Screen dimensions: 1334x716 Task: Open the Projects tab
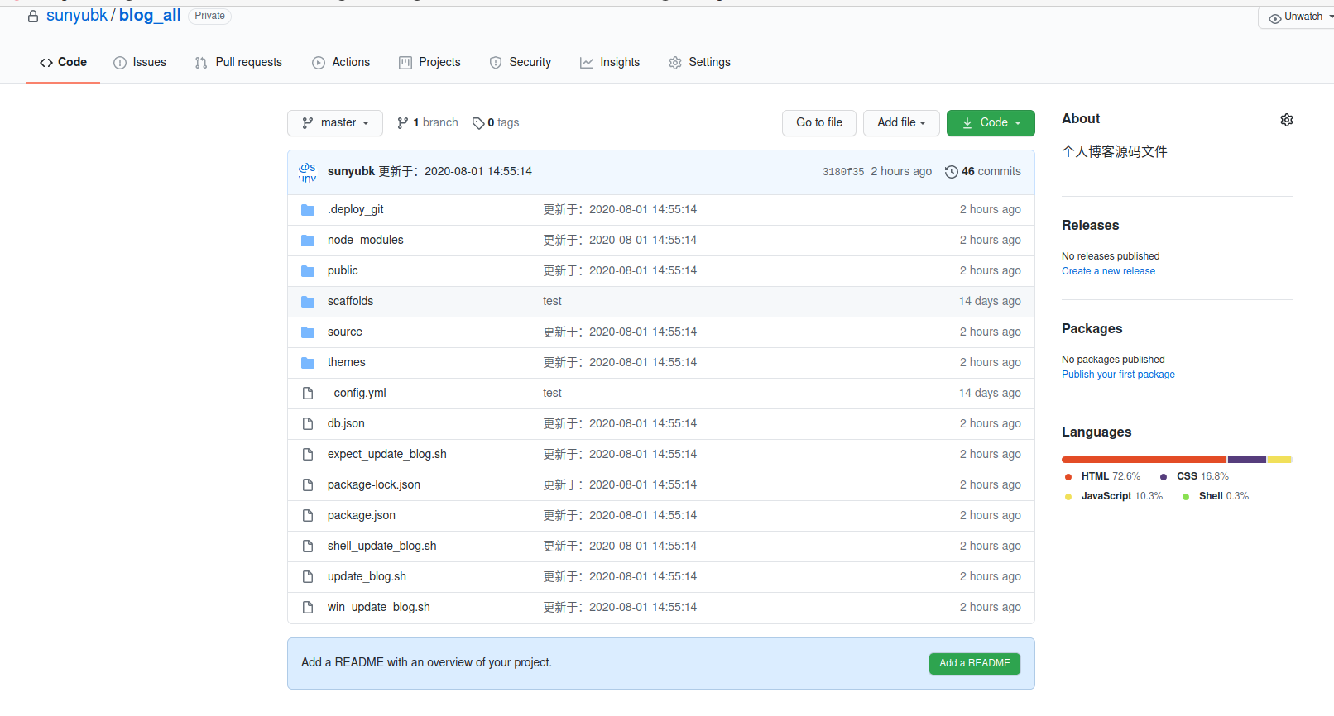click(x=429, y=63)
